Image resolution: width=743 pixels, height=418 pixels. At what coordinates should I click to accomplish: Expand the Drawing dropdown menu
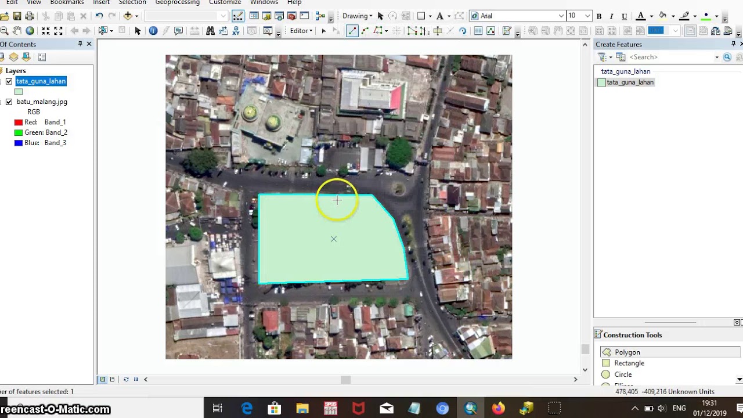(x=357, y=16)
